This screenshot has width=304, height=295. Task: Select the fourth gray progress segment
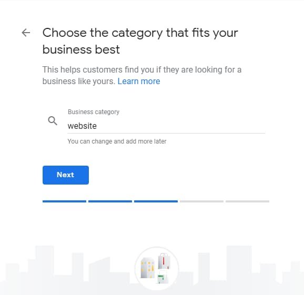pos(201,201)
